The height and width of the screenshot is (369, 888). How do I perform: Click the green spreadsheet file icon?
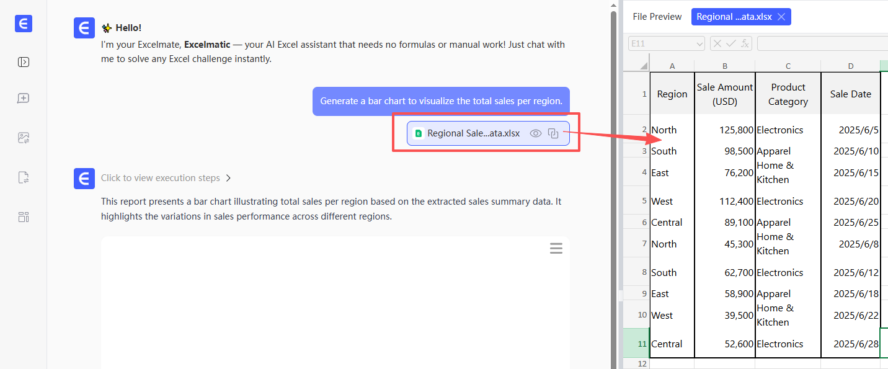click(419, 133)
